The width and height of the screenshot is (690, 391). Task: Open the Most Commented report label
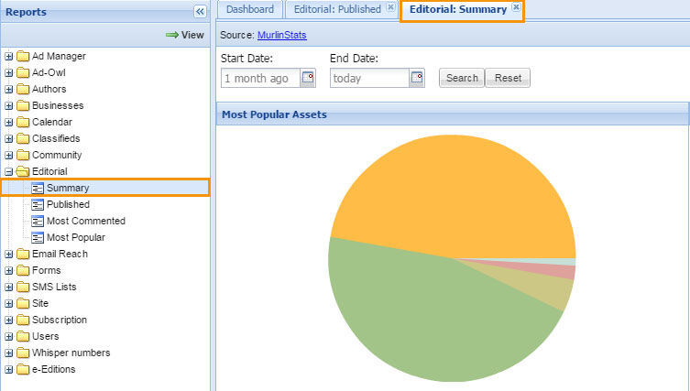[x=86, y=222]
